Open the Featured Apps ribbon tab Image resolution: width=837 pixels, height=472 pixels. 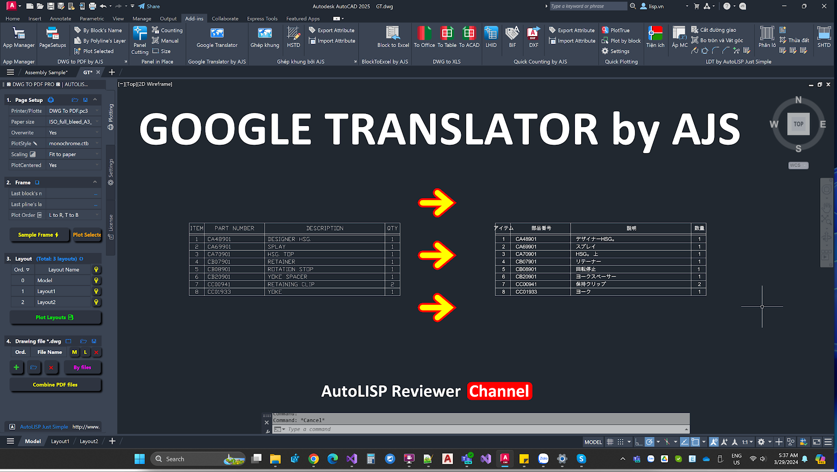[x=303, y=18]
